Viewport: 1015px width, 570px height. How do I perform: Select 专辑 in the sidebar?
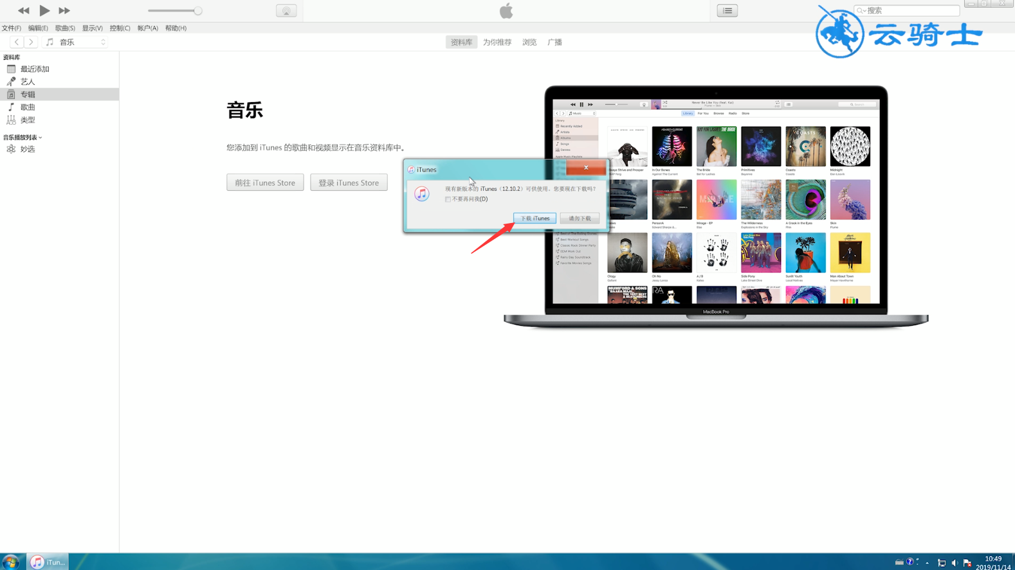[x=59, y=94]
